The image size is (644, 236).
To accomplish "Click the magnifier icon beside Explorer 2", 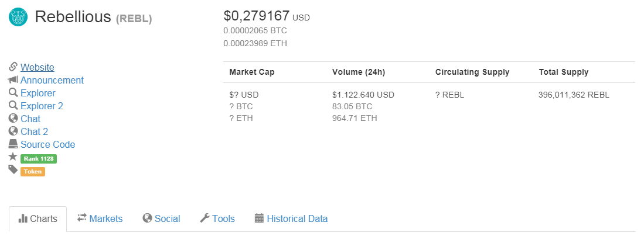I will pos(13,106).
